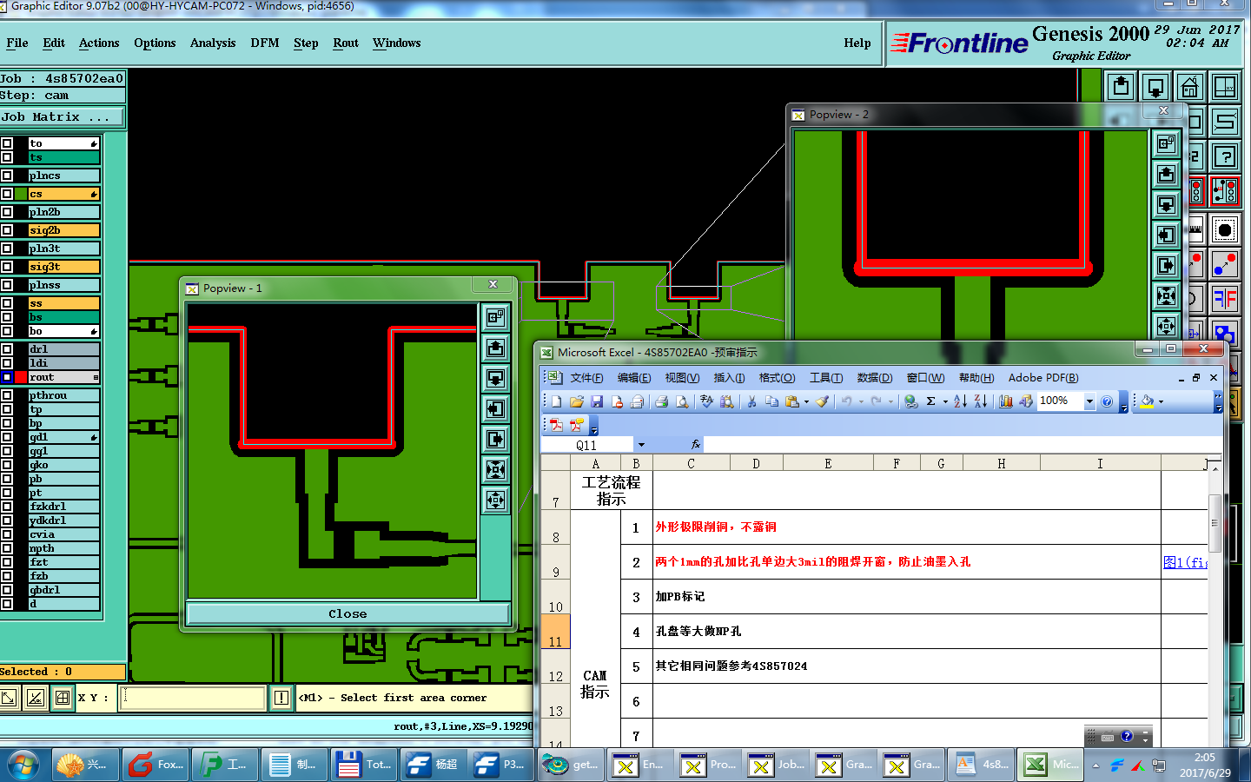
Task: Click pan left icon in Popview 2
Action: pyautogui.click(x=1166, y=235)
